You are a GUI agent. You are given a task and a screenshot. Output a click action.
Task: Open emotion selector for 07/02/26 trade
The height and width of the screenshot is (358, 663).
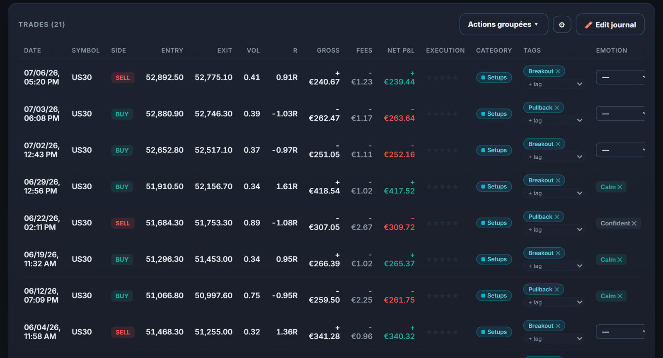pos(620,150)
